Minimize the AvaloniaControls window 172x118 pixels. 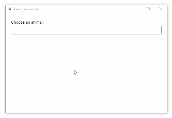pyautogui.click(x=136, y=9)
